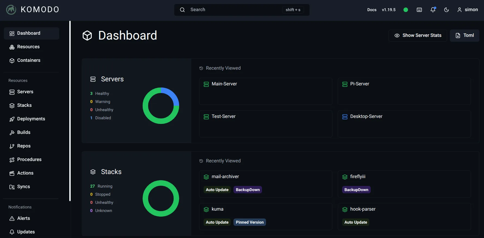Click Auto Update tag on hook-parser
This screenshot has width=484, height=238.
click(356, 222)
